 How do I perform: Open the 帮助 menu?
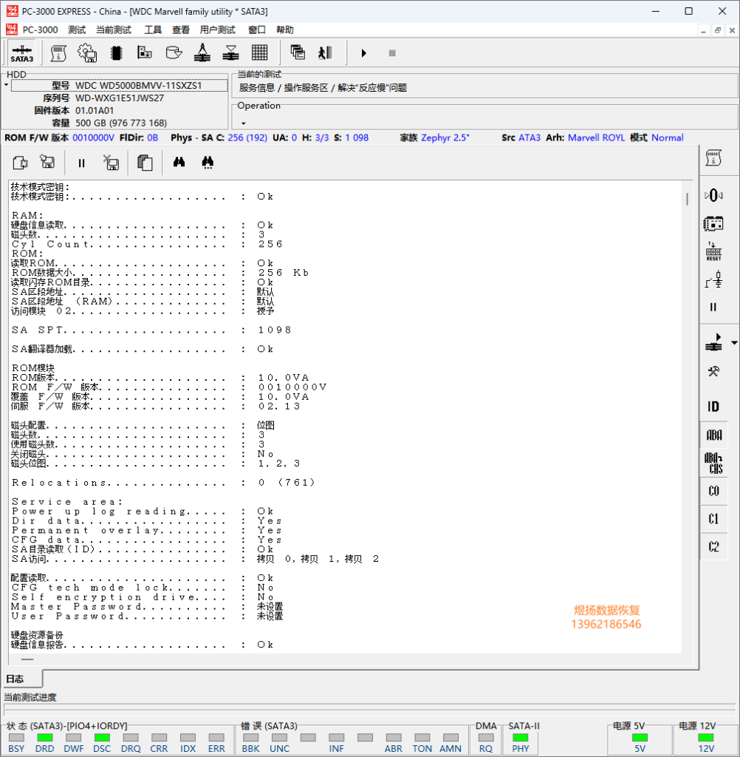(284, 30)
